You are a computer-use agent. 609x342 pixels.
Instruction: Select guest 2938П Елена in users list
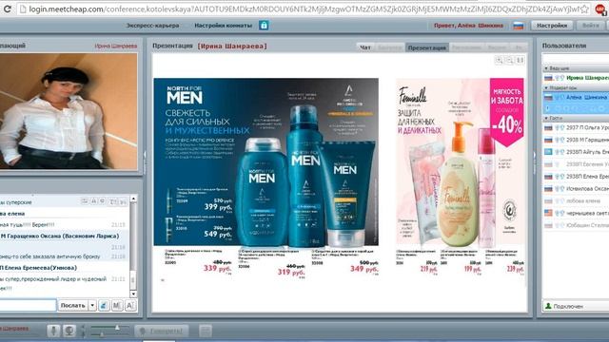click(576, 177)
